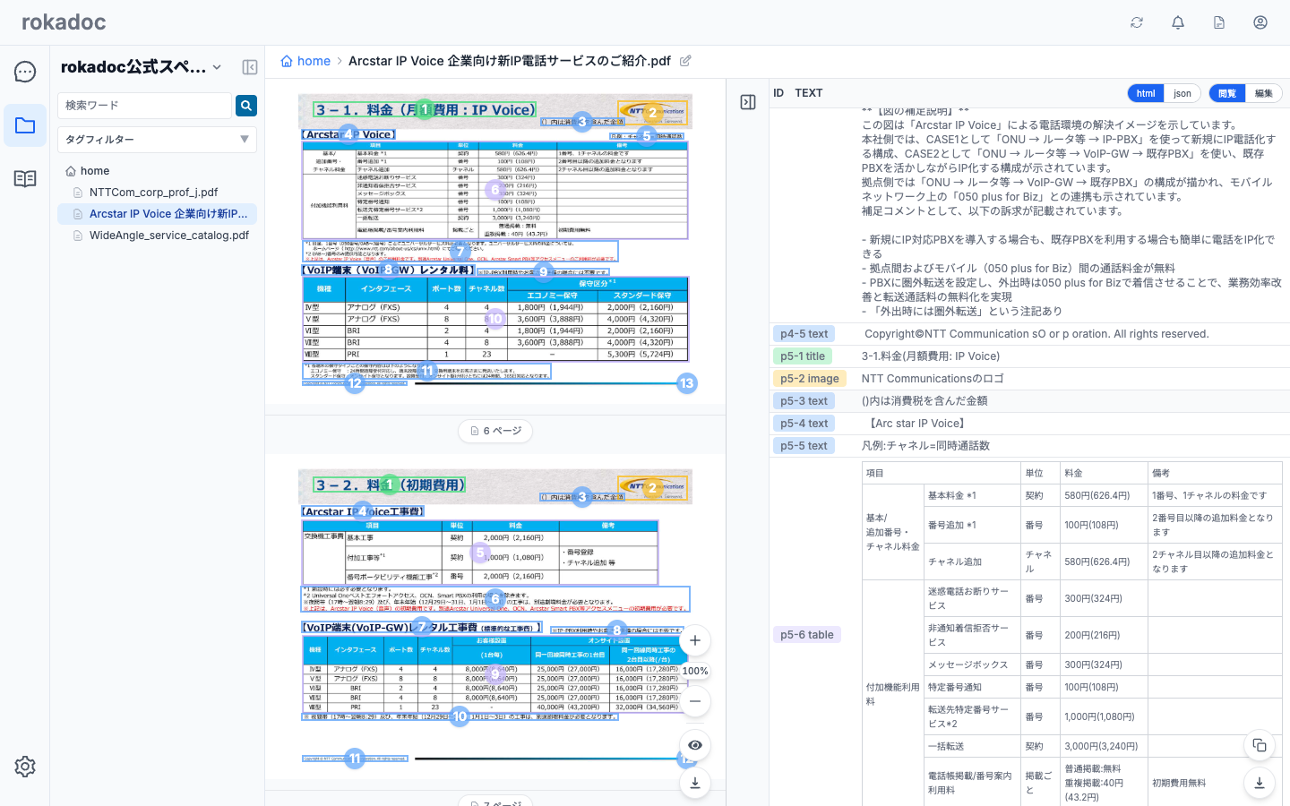Go to home via breadcrumb link
This screenshot has width=1290, height=806.
314,61
